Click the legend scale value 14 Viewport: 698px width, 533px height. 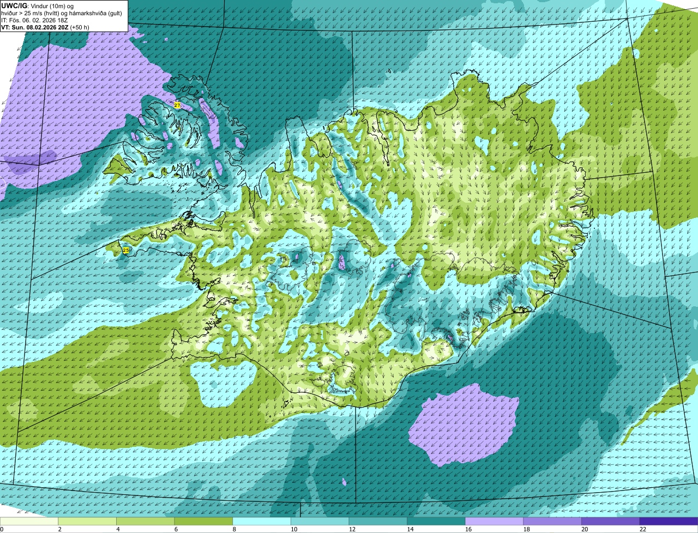pos(410,529)
